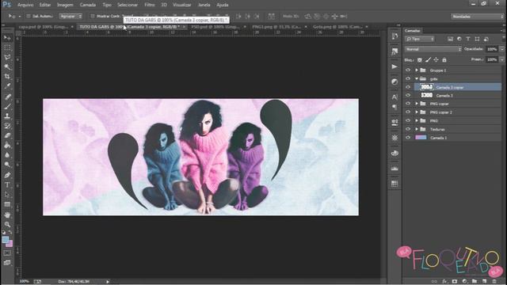Viewport: 507px width, 285px height.
Task: Select the Horizontal Type tool
Action: (x=7, y=184)
